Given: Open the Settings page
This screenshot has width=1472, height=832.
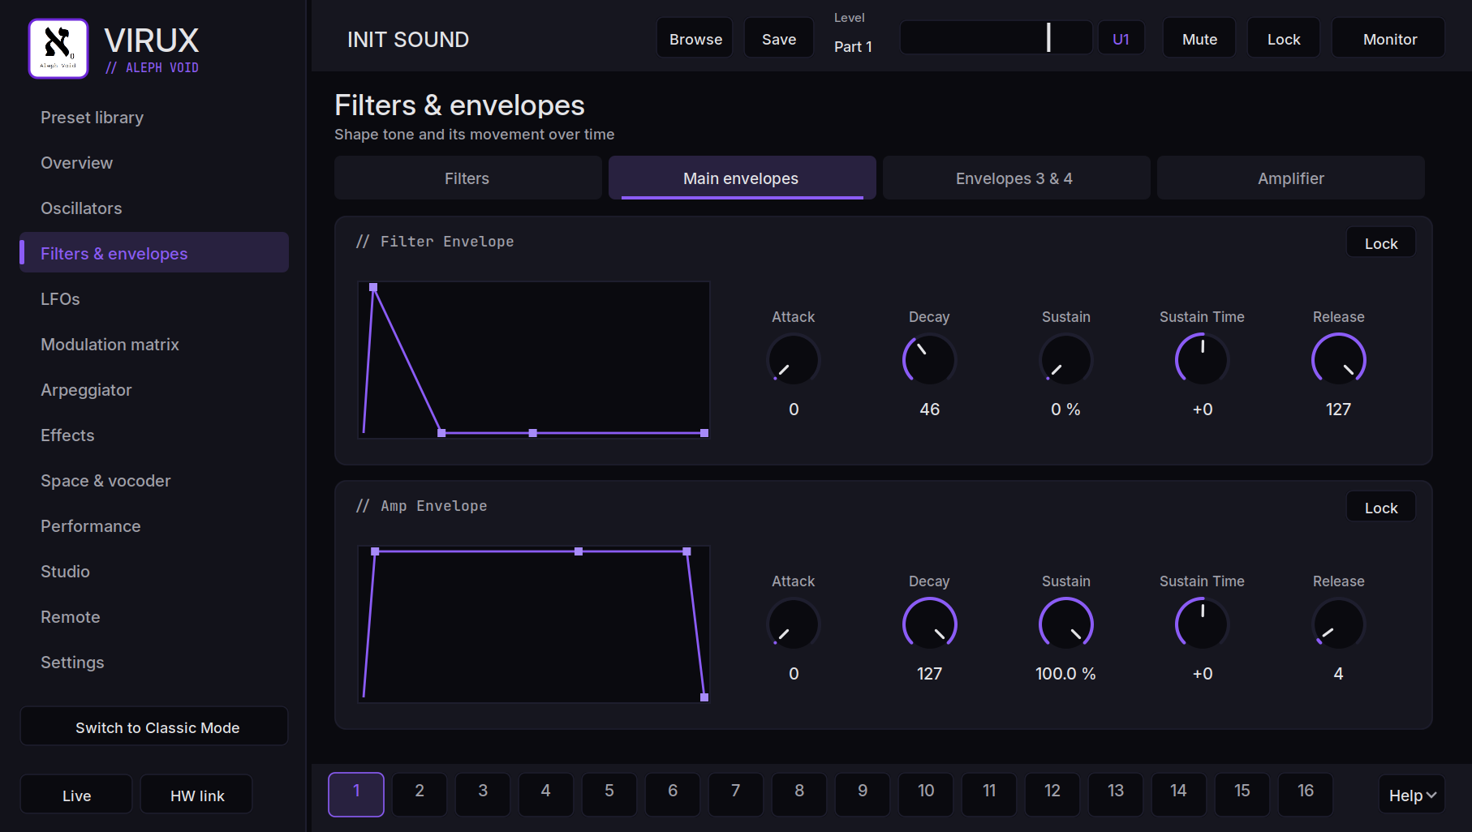Looking at the screenshot, I should (154, 663).
